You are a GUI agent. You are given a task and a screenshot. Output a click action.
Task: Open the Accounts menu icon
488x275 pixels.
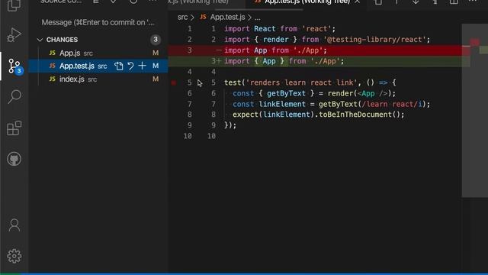pyautogui.click(x=14, y=225)
